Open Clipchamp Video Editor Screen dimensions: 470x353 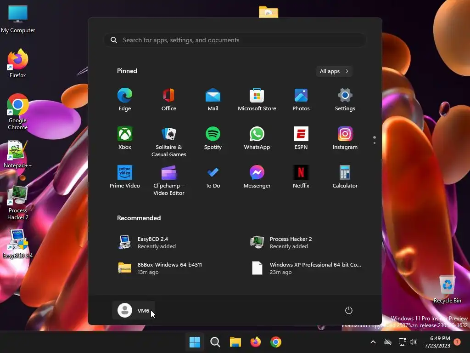pos(169,180)
